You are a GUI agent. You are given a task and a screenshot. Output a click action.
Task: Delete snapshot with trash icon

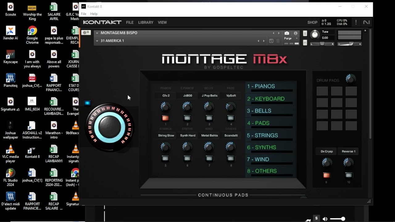click(278, 41)
